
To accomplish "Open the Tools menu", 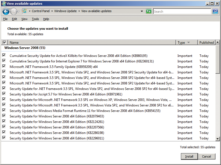I will (x=35, y=19).
